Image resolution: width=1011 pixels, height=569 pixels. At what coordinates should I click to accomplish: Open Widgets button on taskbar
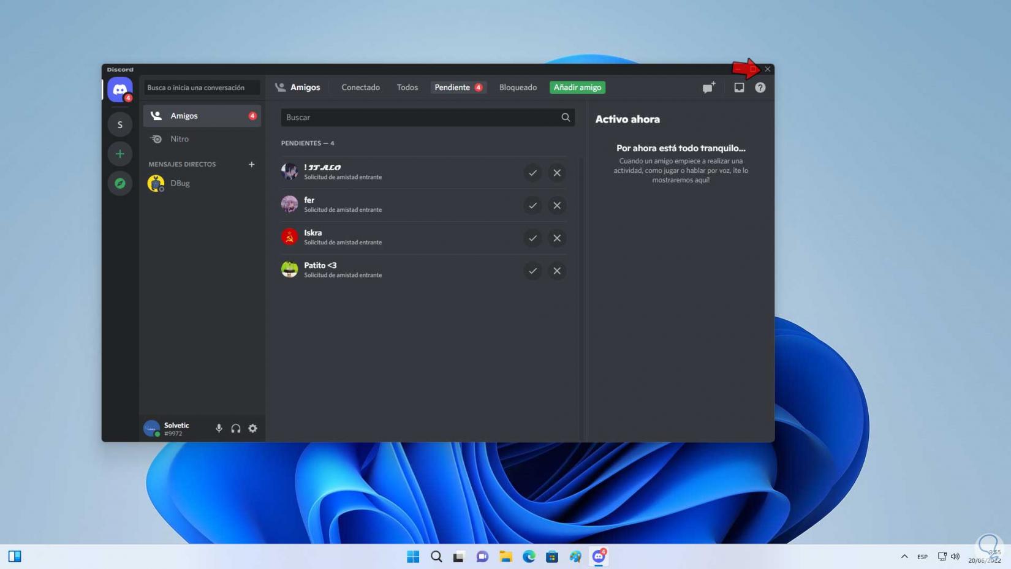coord(15,556)
